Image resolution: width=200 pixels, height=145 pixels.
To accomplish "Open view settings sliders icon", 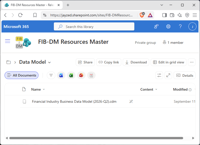I will [159, 75].
